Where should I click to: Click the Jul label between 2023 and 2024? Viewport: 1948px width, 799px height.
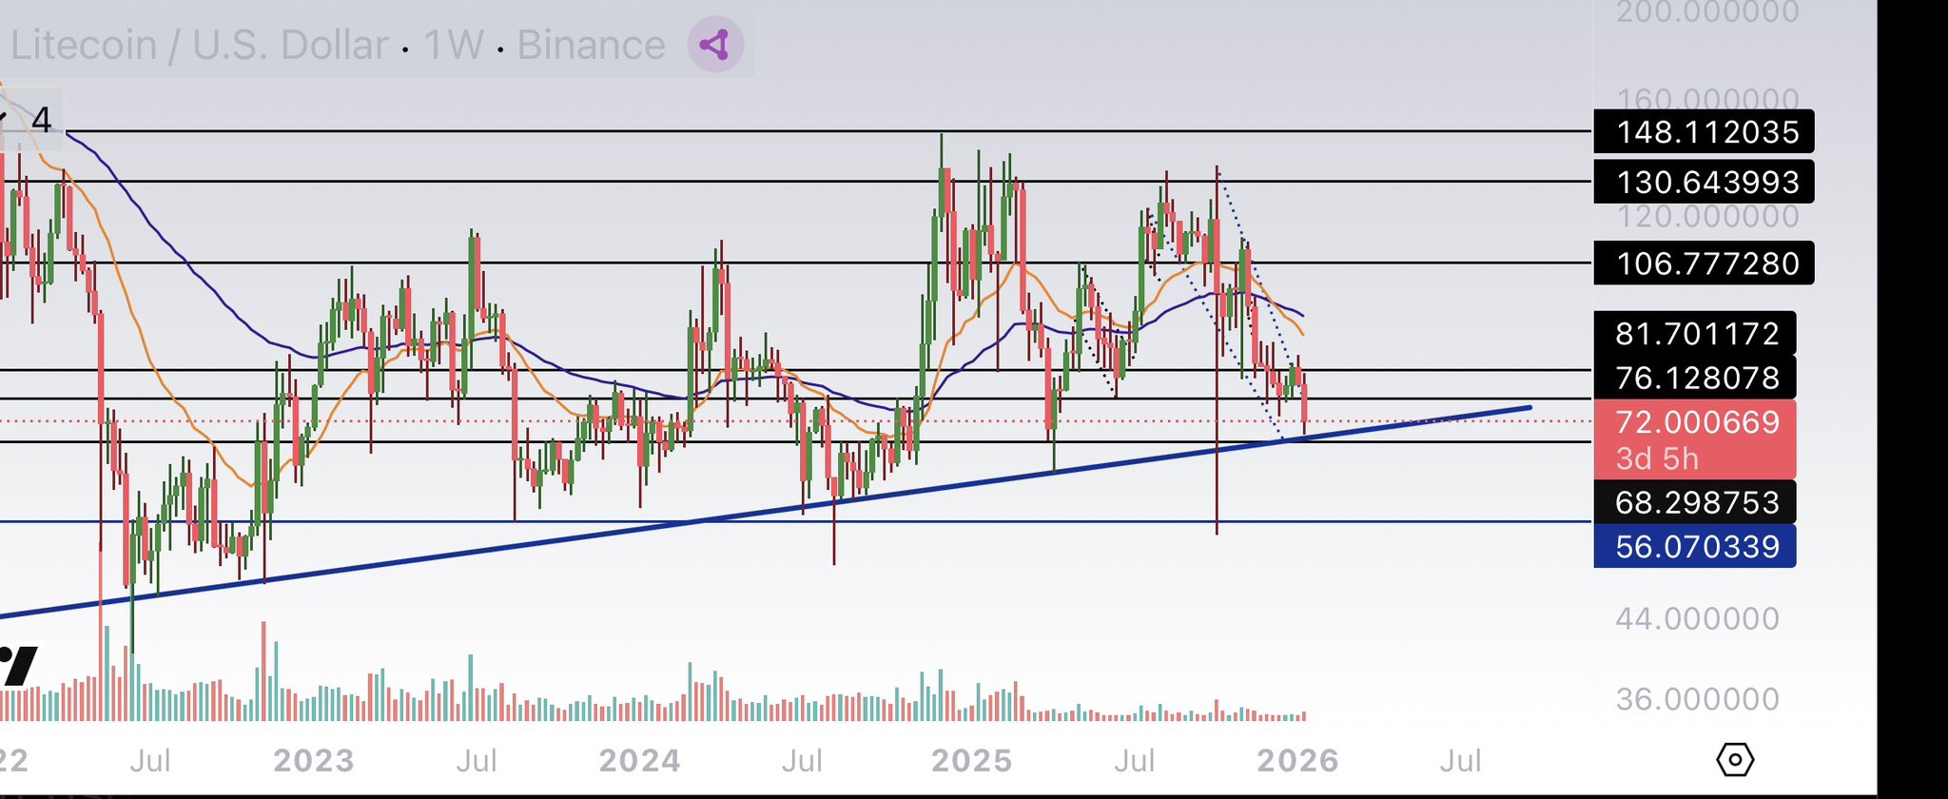pyautogui.click(x=477, y=761)
